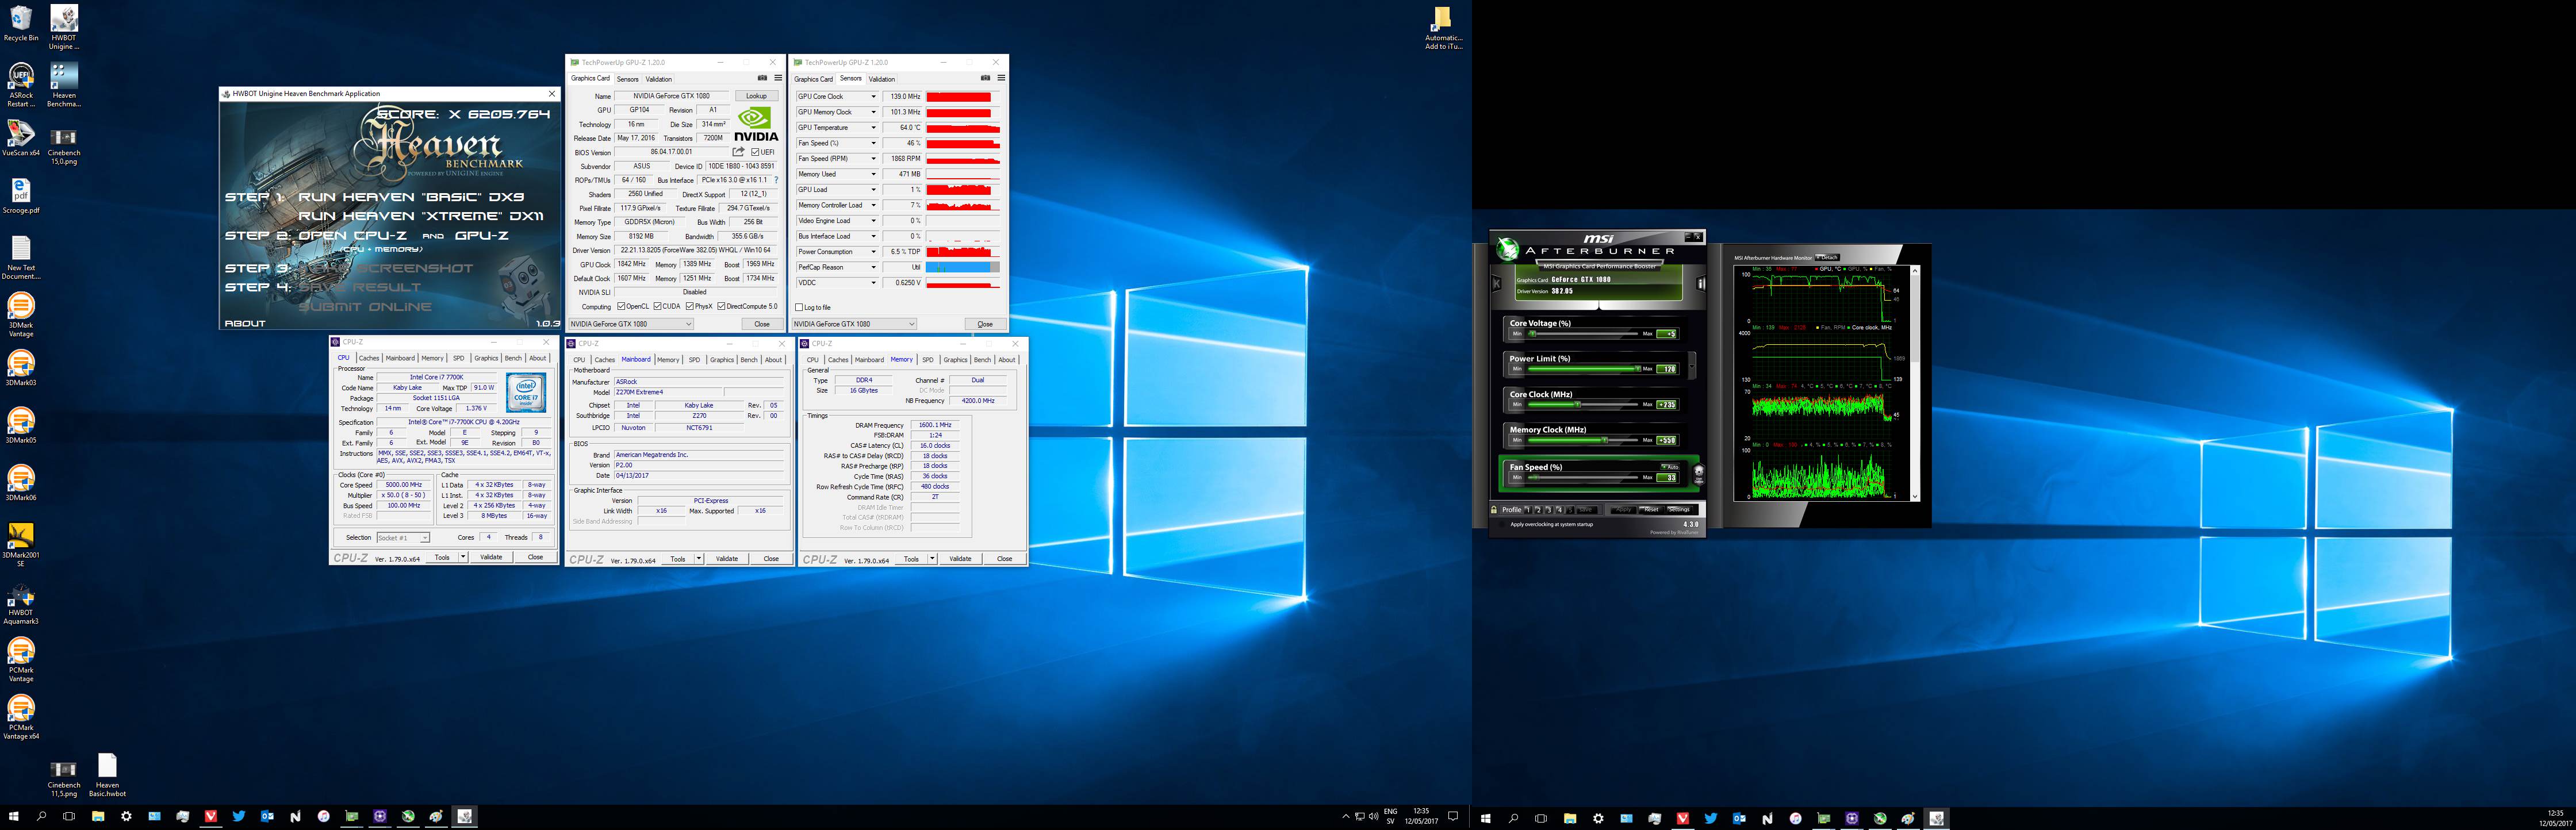Click the Power Limit (%) slider

point(1584,369)
